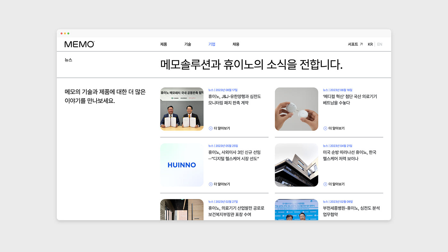
Task: Open the HUINNO logo thumbnail
Action: tap(182, 165)
